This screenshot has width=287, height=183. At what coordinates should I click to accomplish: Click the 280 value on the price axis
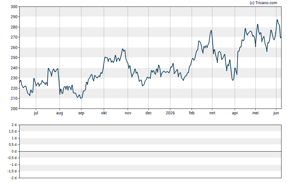point(14,27)
